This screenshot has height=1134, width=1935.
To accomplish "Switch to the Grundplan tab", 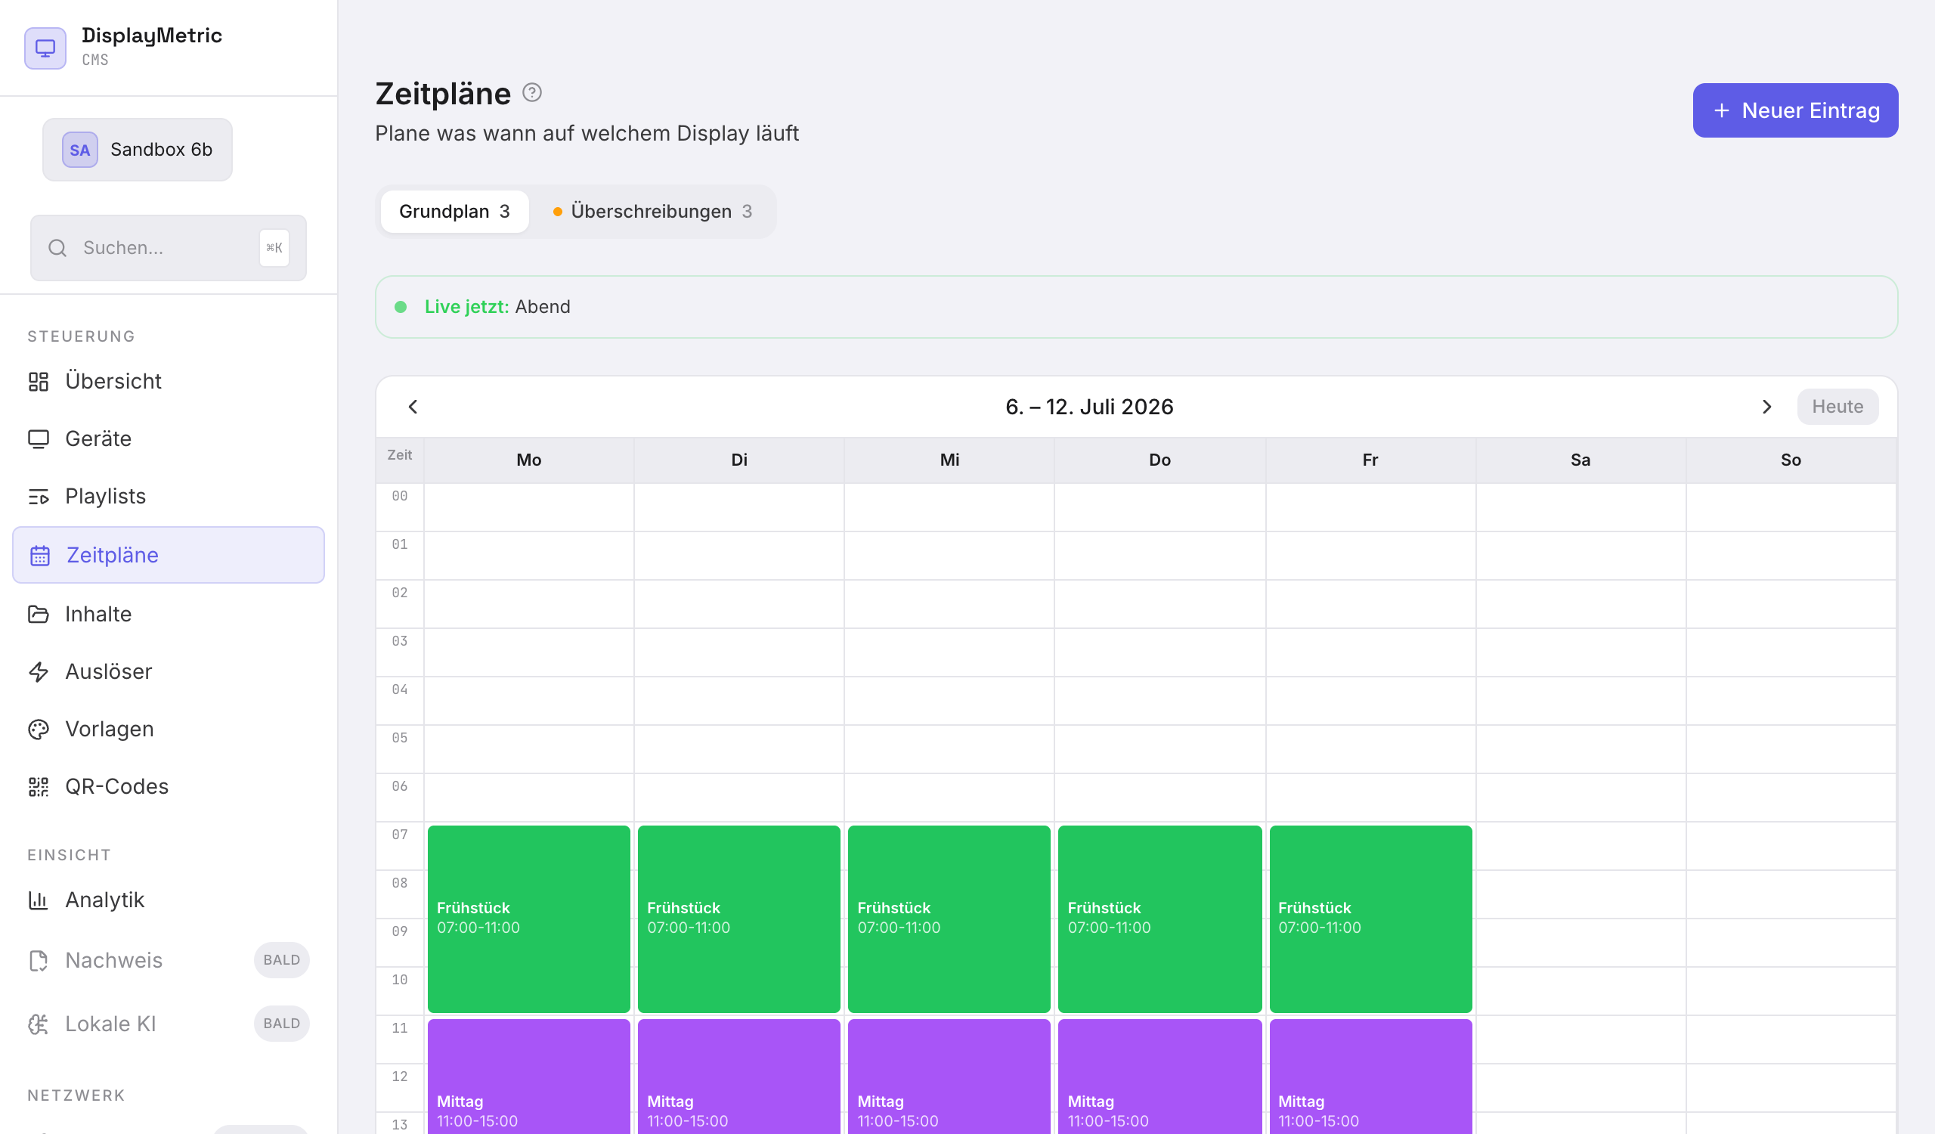I will click(x=454, y=211).
